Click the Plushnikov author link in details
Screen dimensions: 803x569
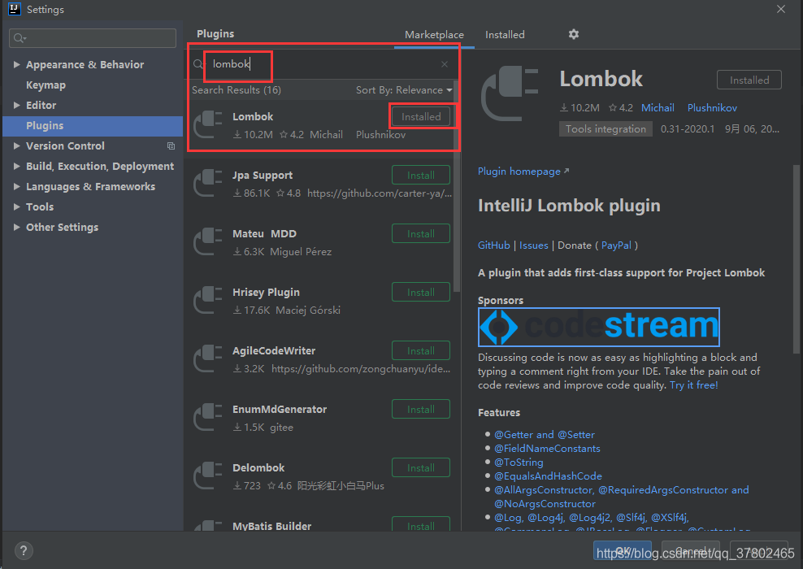point(712,108)
